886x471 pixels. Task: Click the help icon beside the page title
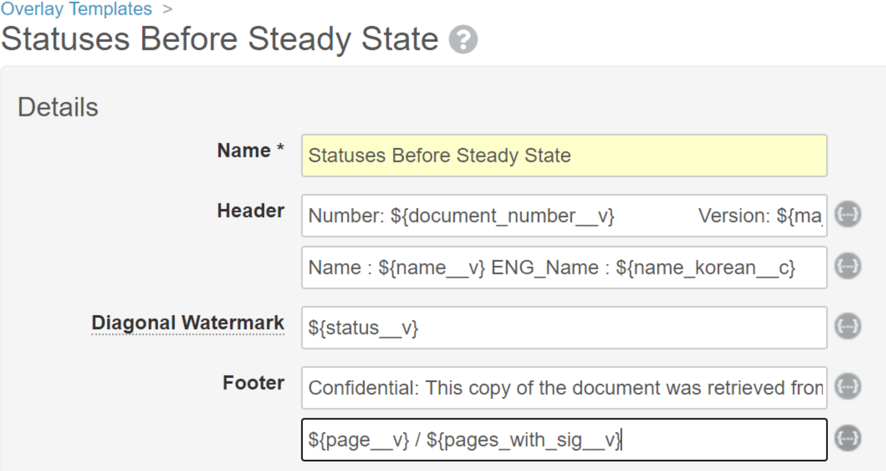click(x=463, y=39)
